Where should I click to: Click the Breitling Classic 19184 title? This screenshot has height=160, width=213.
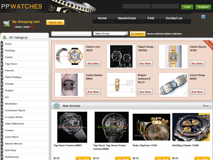(x=185, y=145)
